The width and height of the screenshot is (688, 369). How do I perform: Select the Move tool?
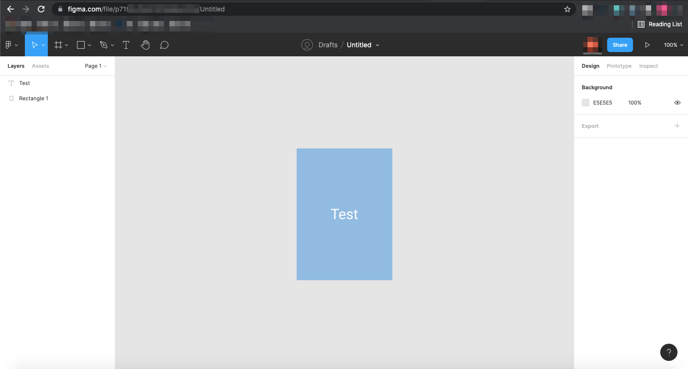tap(34, 45)
